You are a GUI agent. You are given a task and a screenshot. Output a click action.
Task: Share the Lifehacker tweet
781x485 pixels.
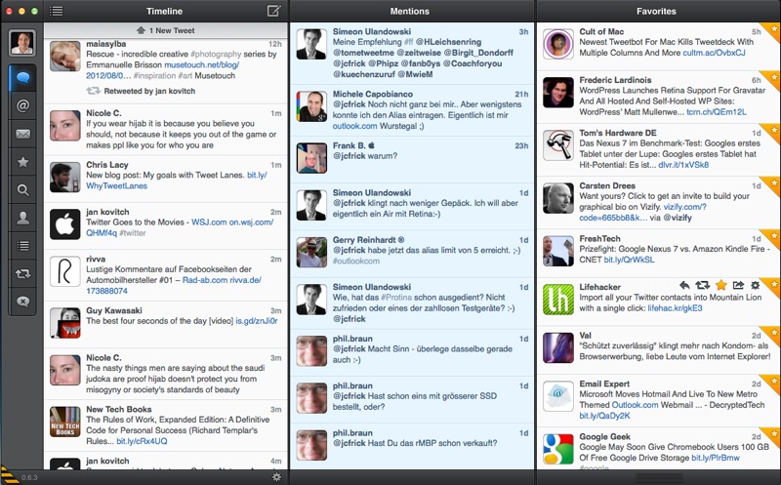click(738, 285)
